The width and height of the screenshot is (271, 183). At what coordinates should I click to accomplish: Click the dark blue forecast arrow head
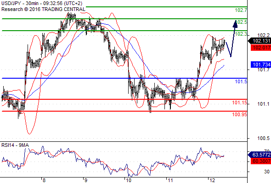[x=235, y=24]
